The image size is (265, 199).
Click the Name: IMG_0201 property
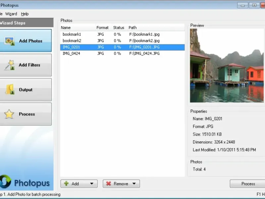click(207, 119)
